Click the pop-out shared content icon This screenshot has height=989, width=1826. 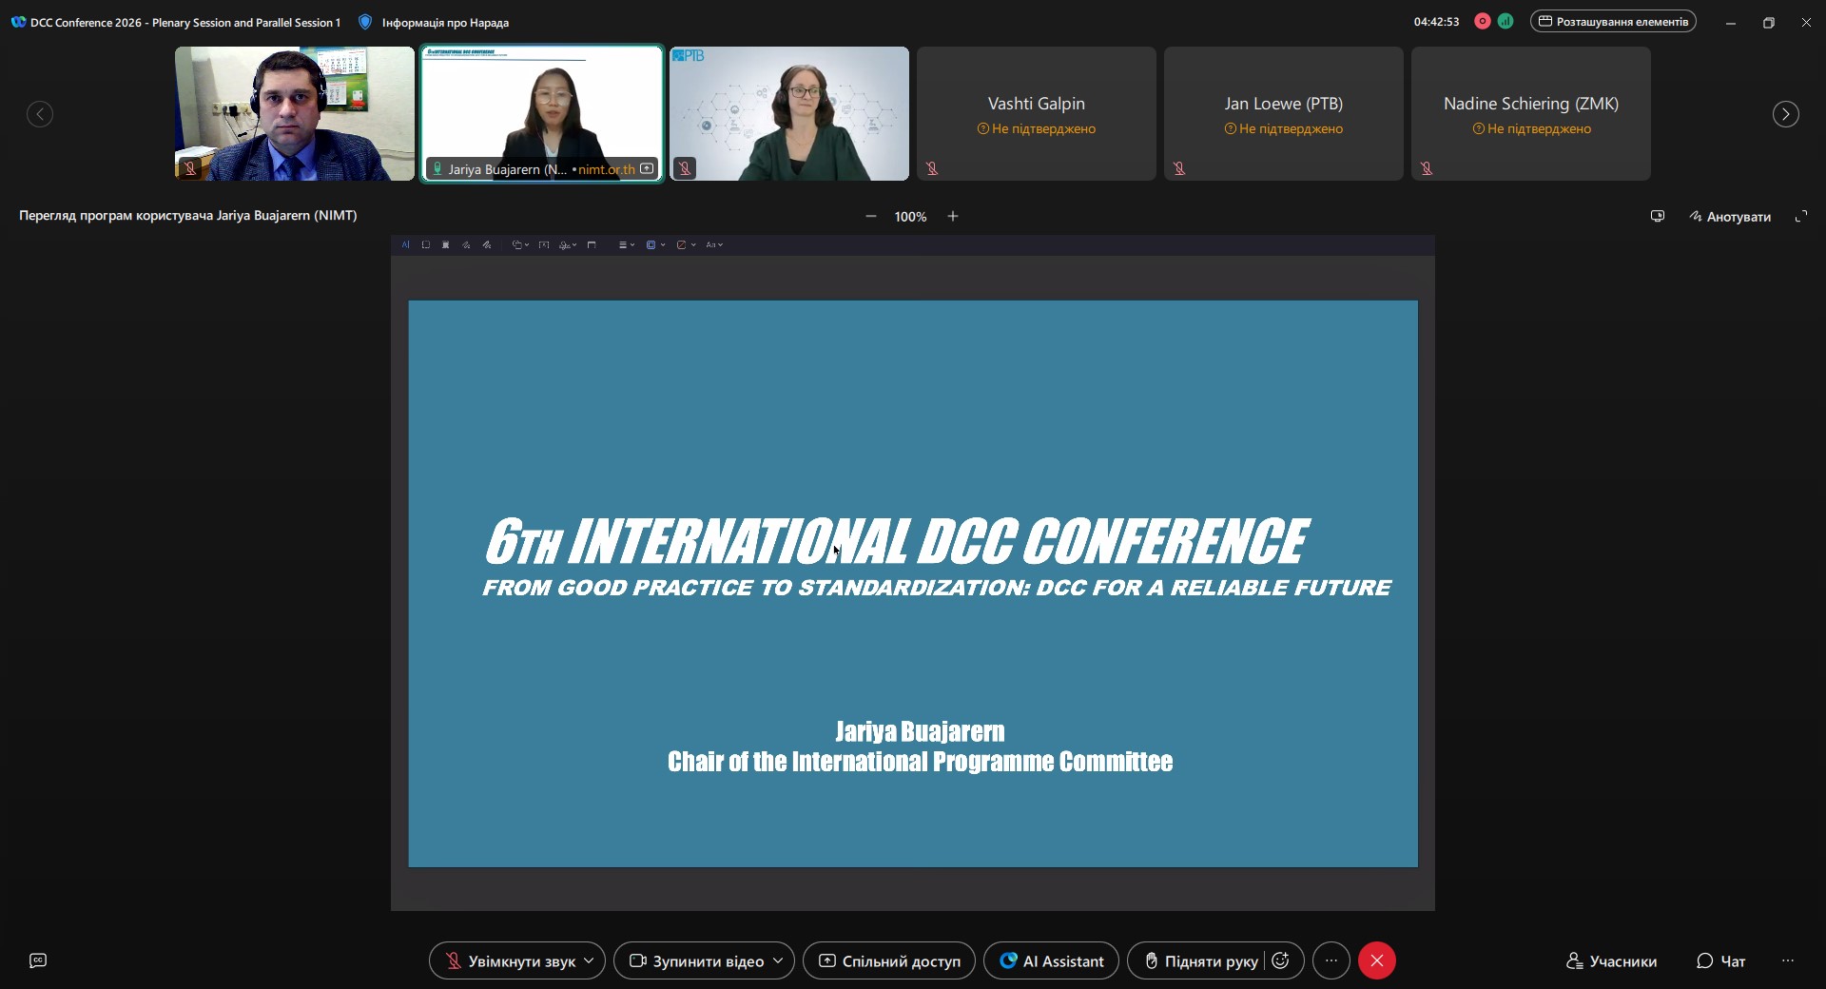pyautogui.click(x=1657, y=217)
